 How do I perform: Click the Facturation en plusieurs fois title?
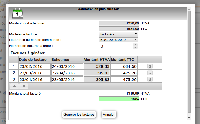[98, 9]
